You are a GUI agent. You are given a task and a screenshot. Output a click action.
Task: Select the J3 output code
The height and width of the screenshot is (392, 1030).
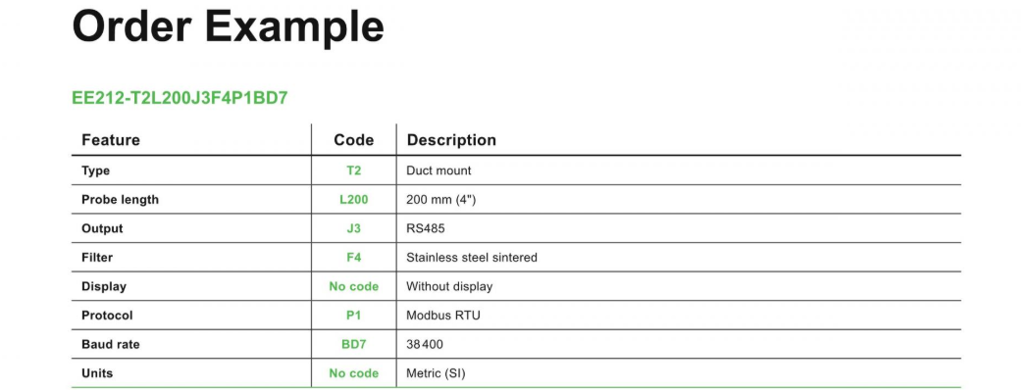click(x=353, y=228)
